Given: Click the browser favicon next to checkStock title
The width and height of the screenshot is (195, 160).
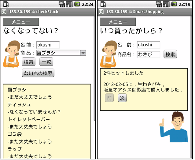Looking at the screenshot, I should 4,12.
